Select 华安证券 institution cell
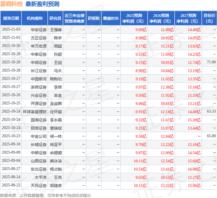Image resolution: width=217 pixels, height=198 pixels. (x=39, y=30)
